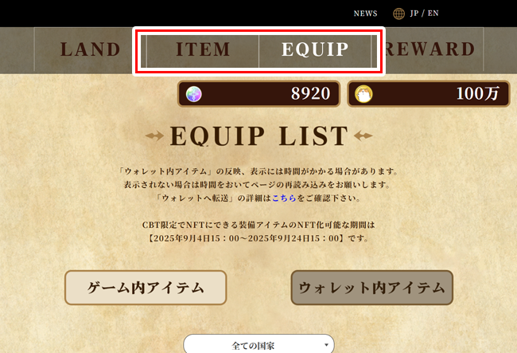Image resolution: width=517 pixels, height=353 pixels.
Task: Switch language via JP / EN
Action: (425, 14)
